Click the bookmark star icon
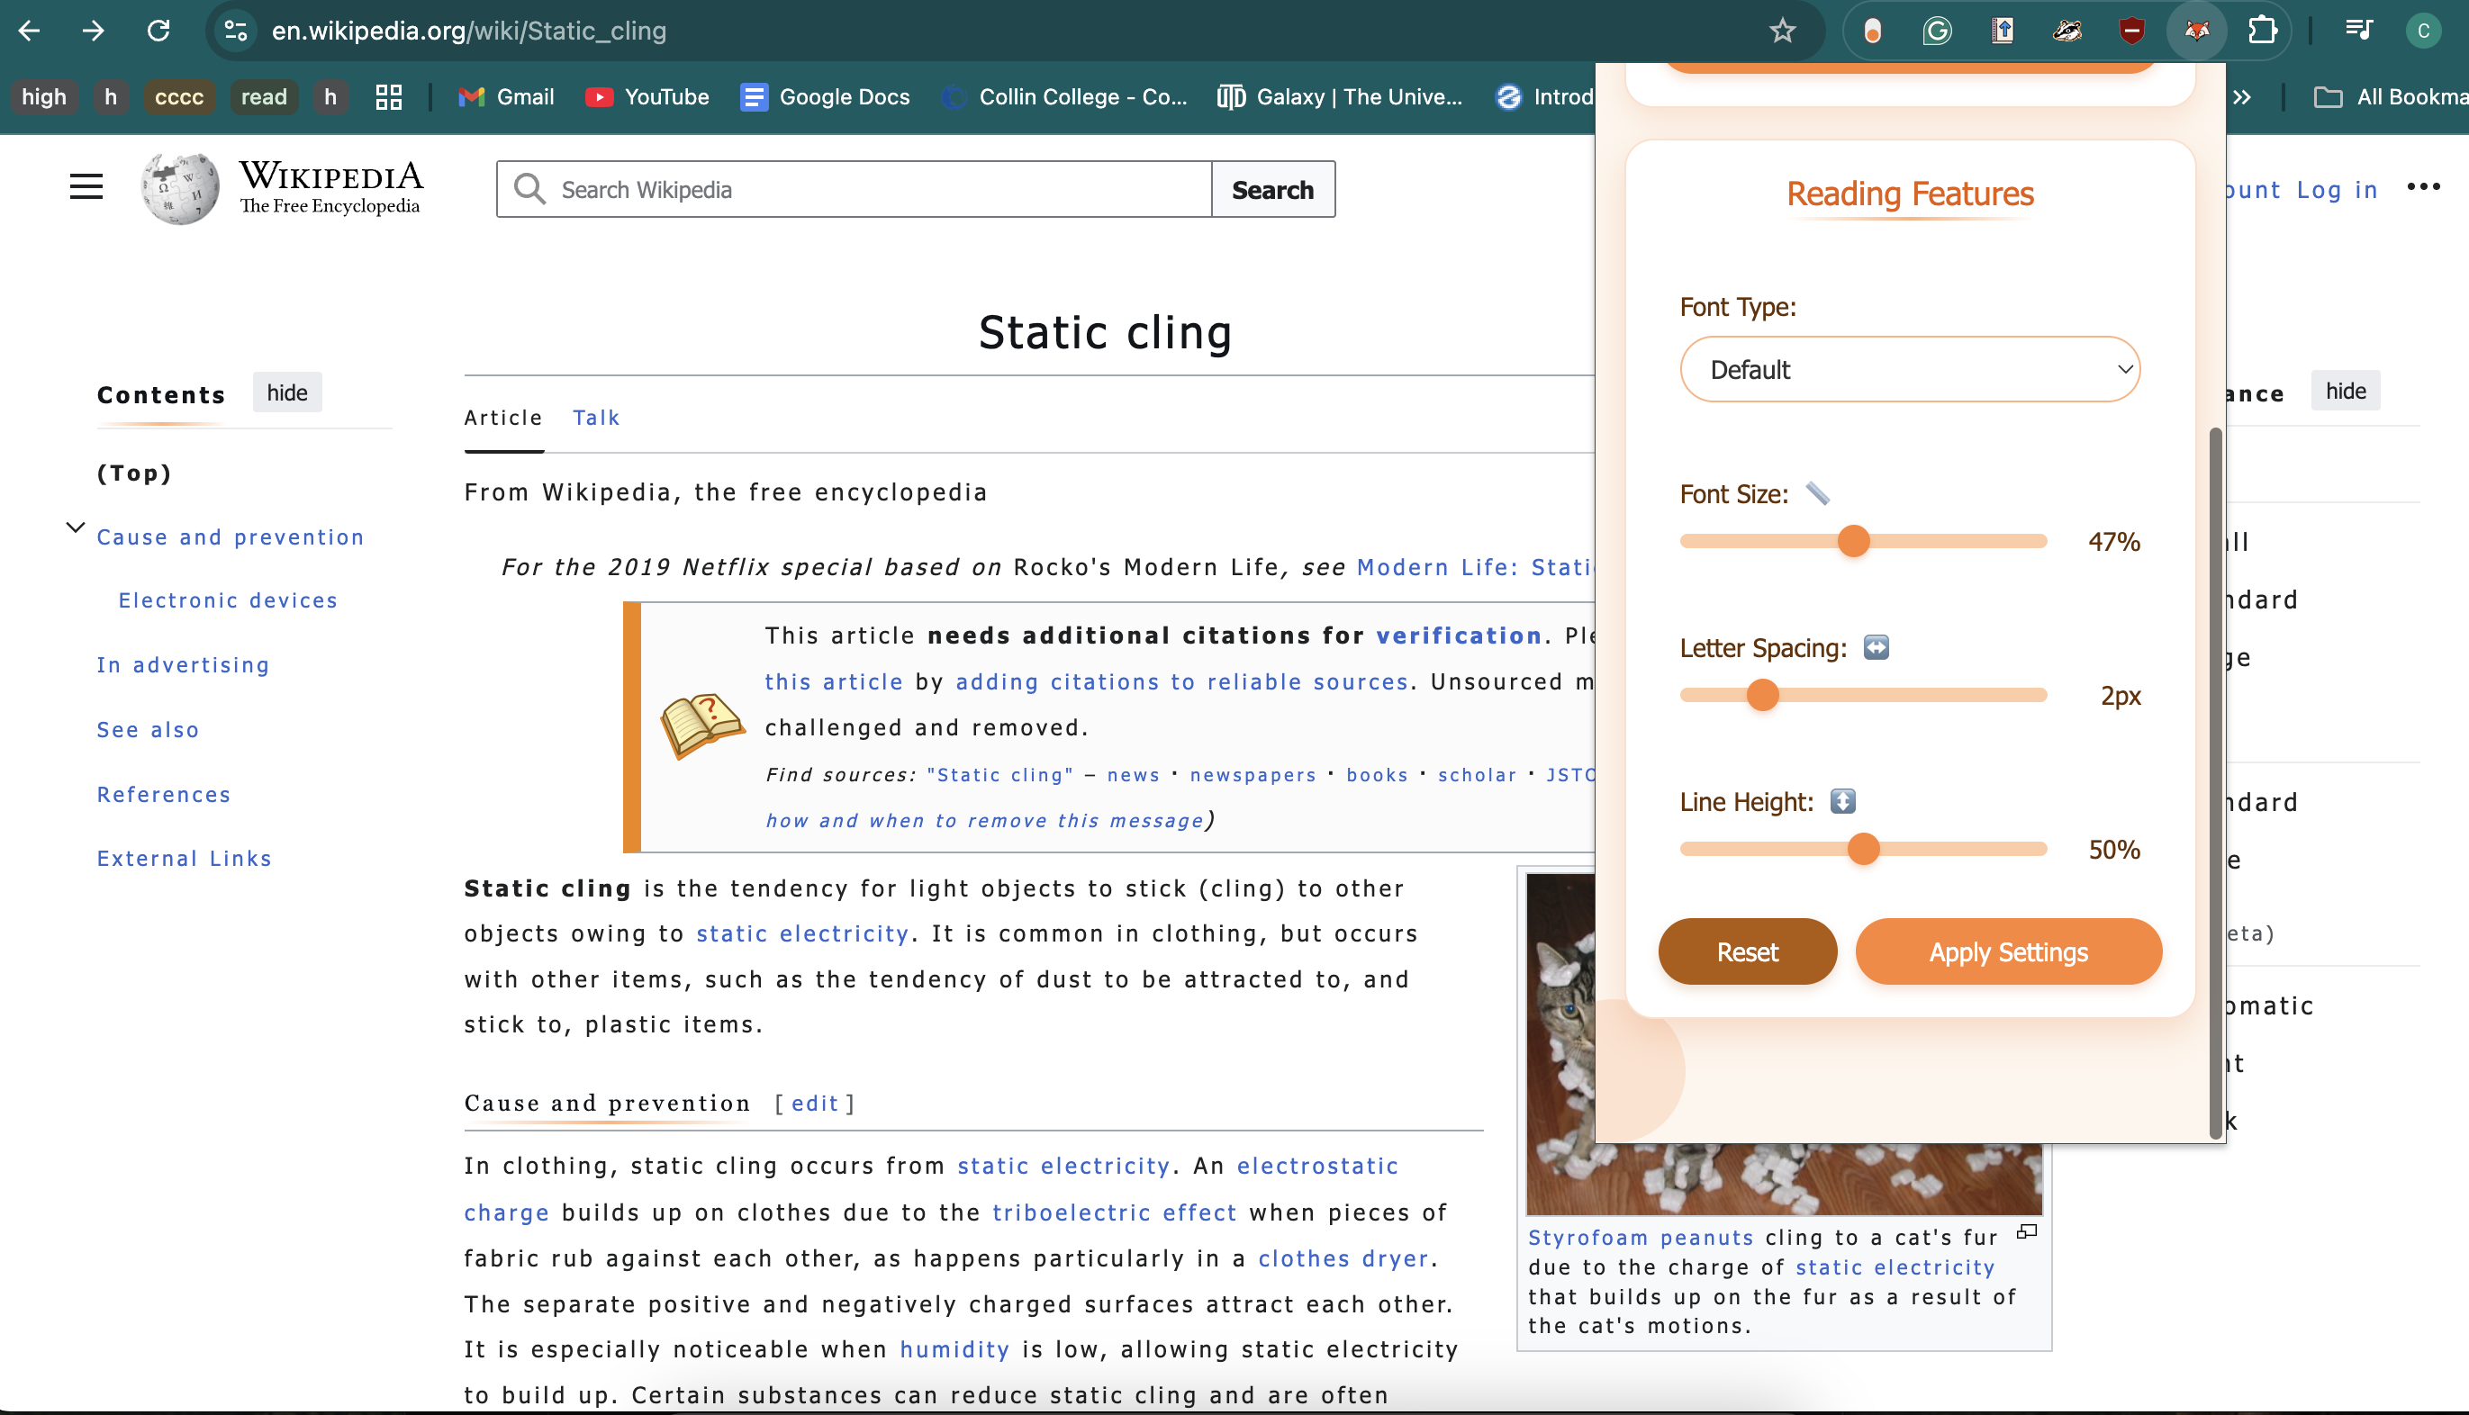Image resolution: width=2469 pixels, height=1415 pixels. [1782, 30]
